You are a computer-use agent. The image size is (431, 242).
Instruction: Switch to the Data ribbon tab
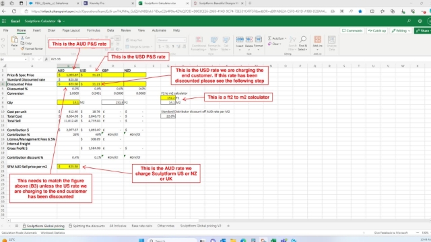(110, 30)
